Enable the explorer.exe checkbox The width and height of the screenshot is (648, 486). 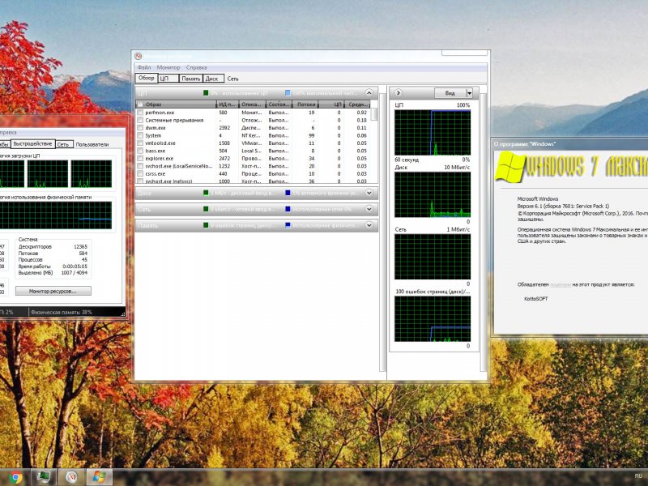[x=140, y=158]
